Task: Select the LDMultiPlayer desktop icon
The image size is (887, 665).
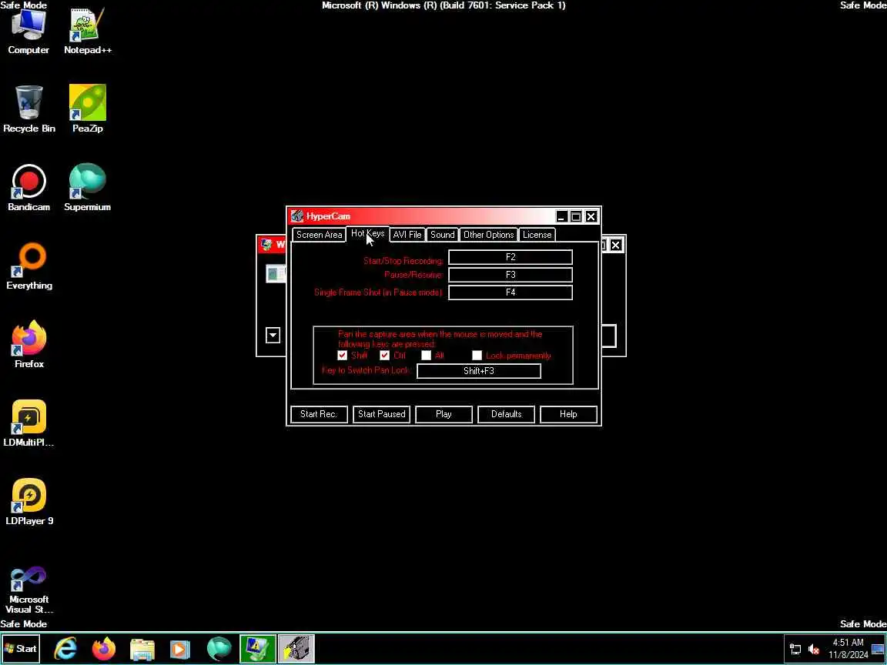Action: click(x=28, y=423)
